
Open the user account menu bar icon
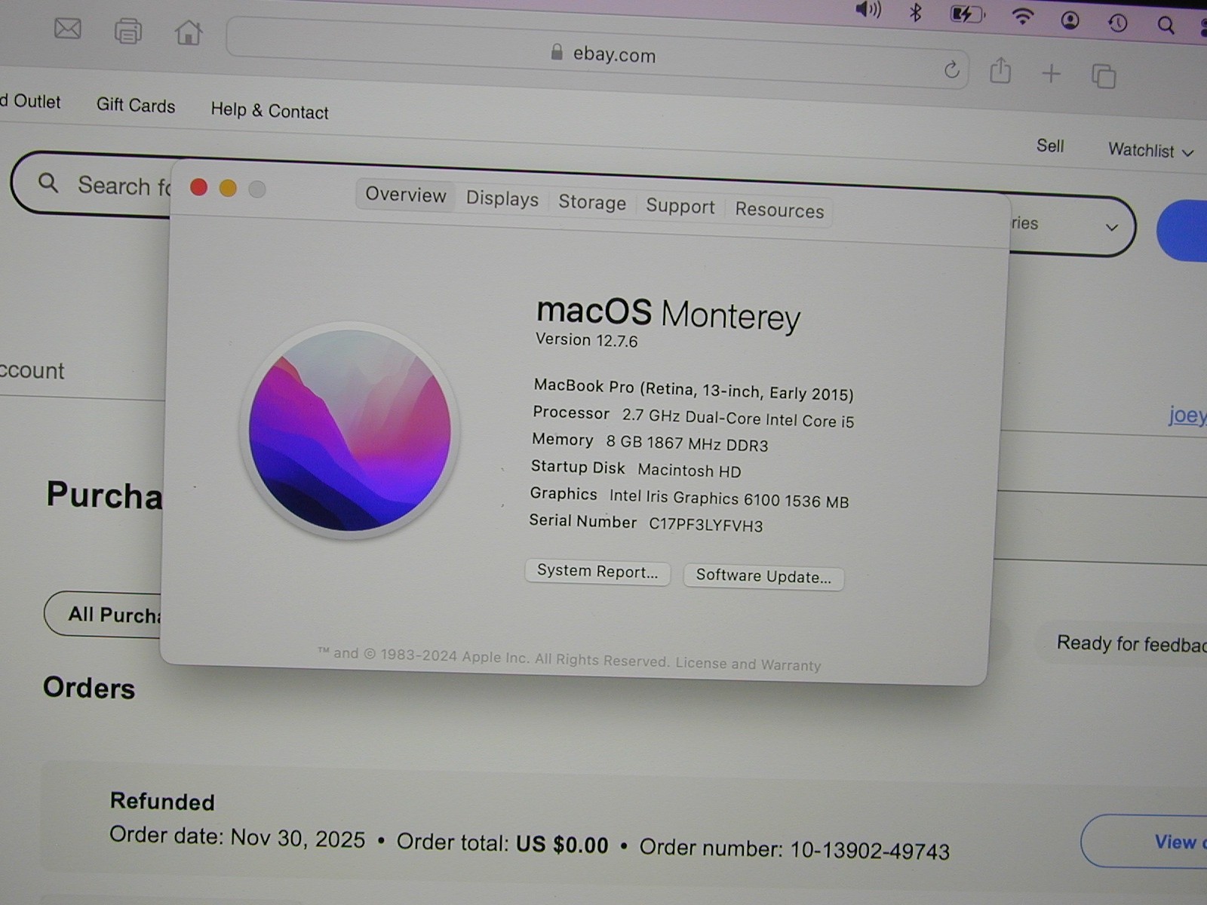[x=1070, y=20]
